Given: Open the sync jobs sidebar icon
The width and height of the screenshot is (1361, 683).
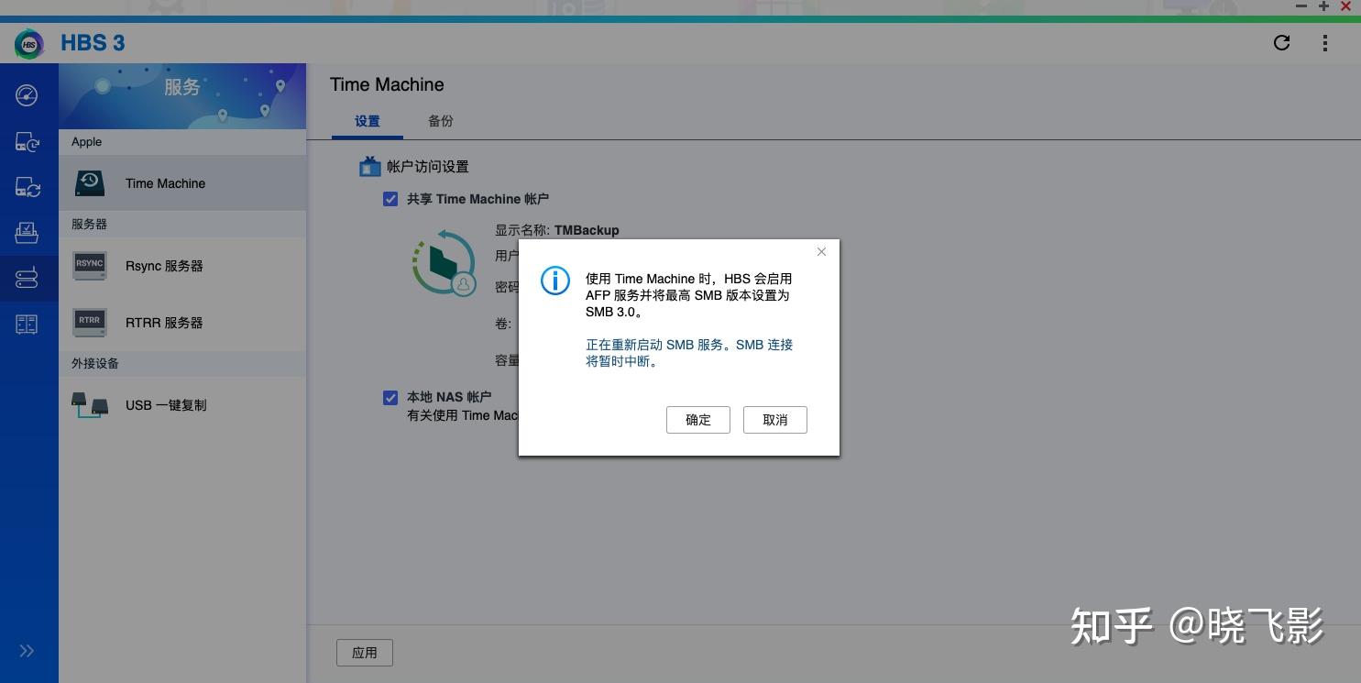Looking at the screenshot, I should coord(27,187).
